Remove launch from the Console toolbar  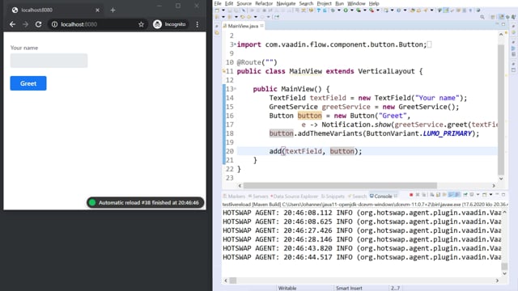[418, 195]
